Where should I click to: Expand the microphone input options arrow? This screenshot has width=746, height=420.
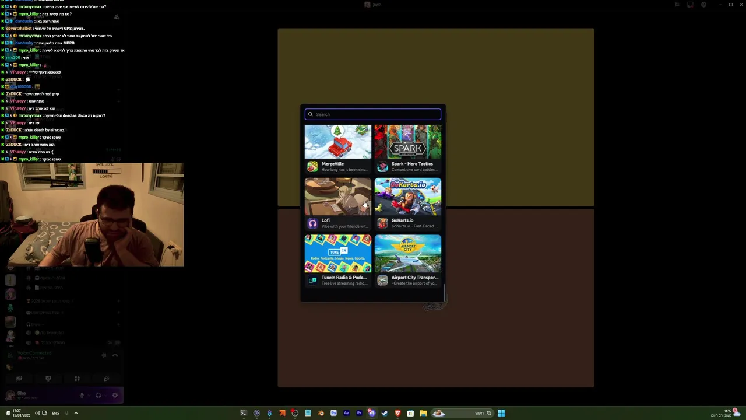[x=89, y=395]
